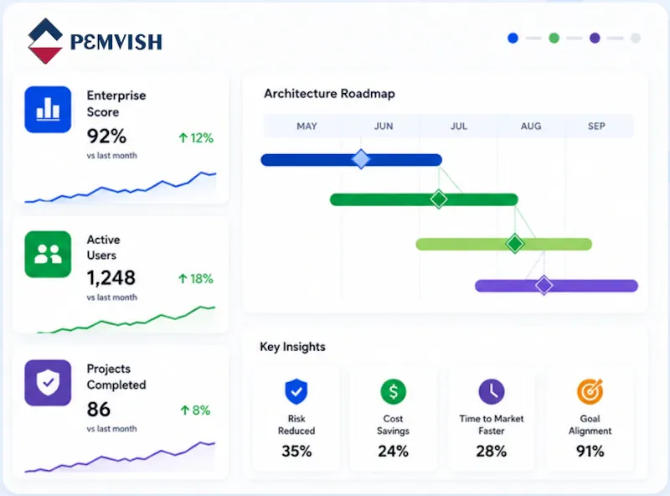This screenshot has height=496, width=670.
Task: Select the green step indicator dot
Action: pos(554,38)
